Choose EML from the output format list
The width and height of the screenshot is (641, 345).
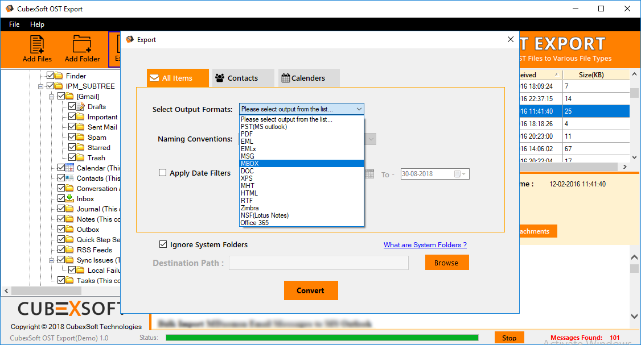coord(301,142)
